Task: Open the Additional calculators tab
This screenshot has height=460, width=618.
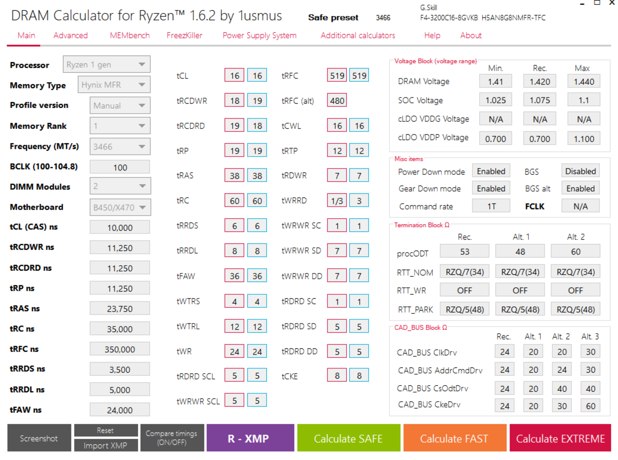Action: [x=357, y=35]
